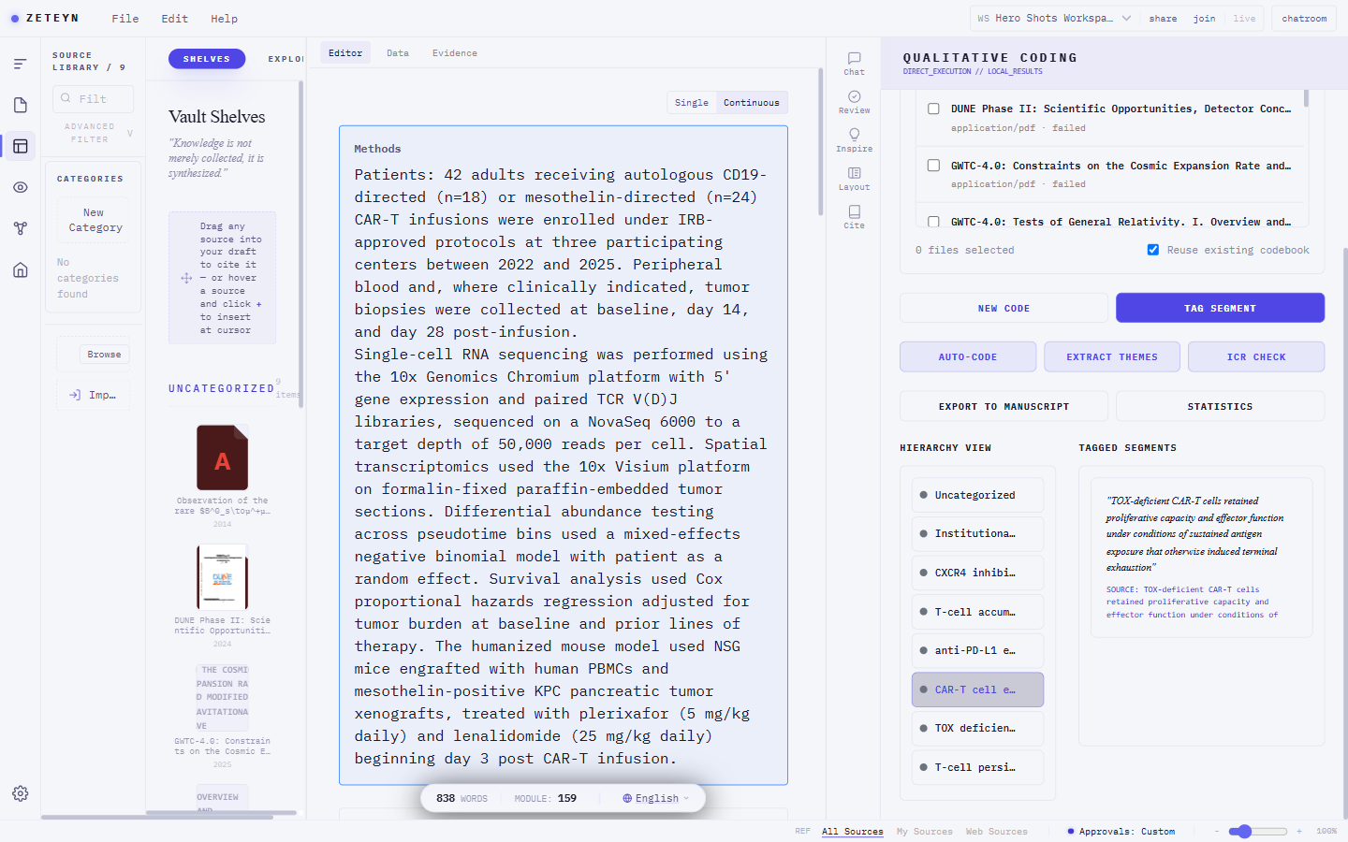
Task: Show Web Sources in footer
Action: pos(996,831)
